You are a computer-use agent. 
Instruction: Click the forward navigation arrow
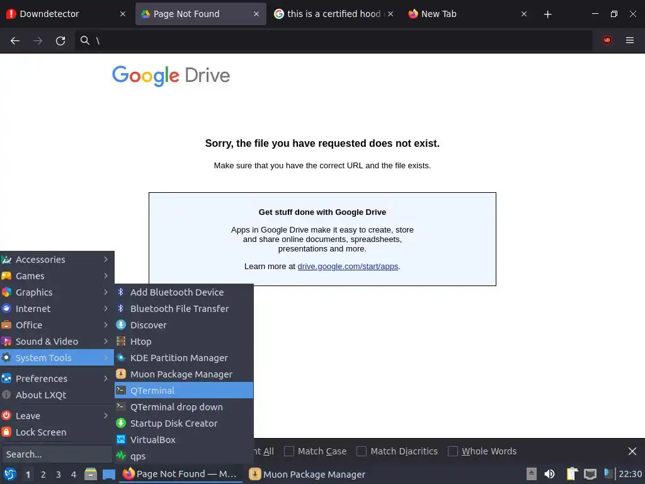[38, 40]
